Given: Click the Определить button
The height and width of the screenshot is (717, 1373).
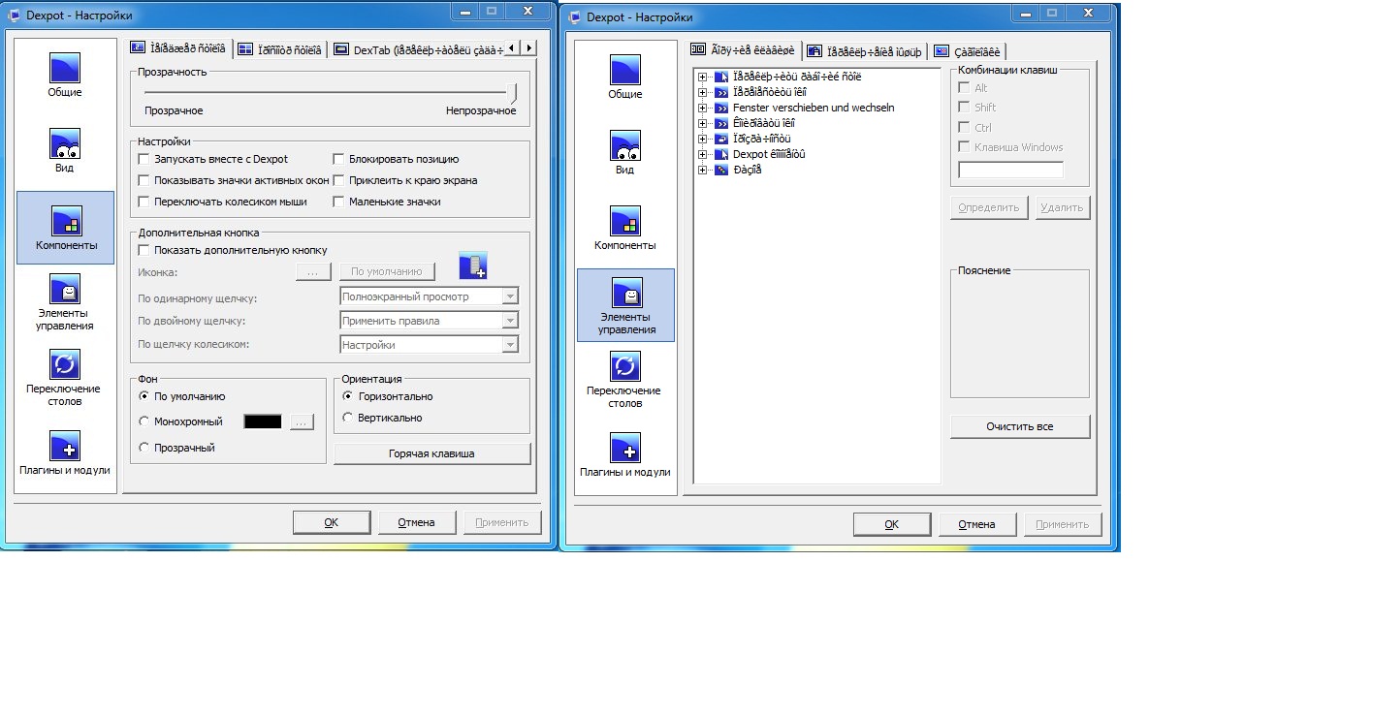Looking at the screenshot, I should (x=989, y=207).
